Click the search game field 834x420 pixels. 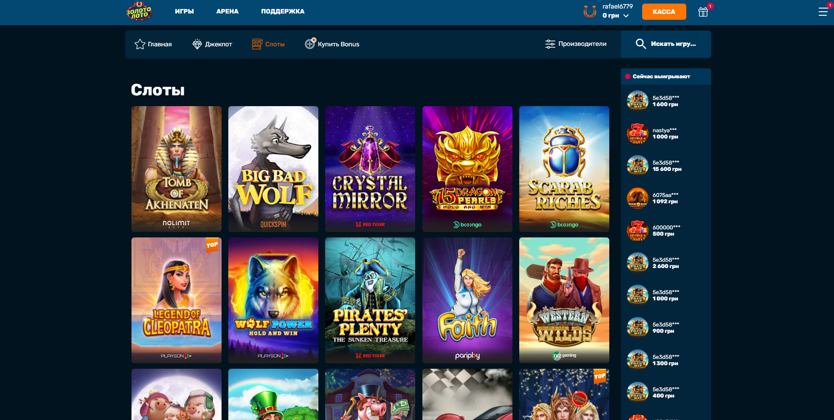tap(666, 44)
